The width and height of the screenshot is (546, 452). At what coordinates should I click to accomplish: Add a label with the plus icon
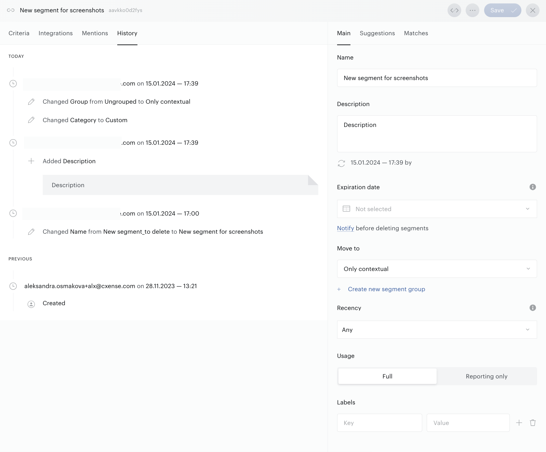(519, 423)
